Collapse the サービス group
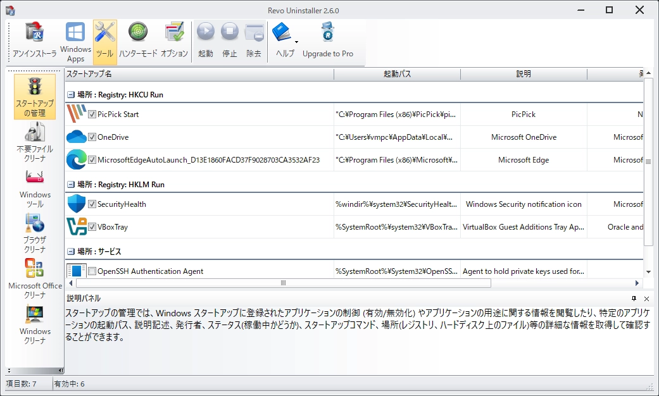This screenshot has height=396, width=659. click(71, 252)
